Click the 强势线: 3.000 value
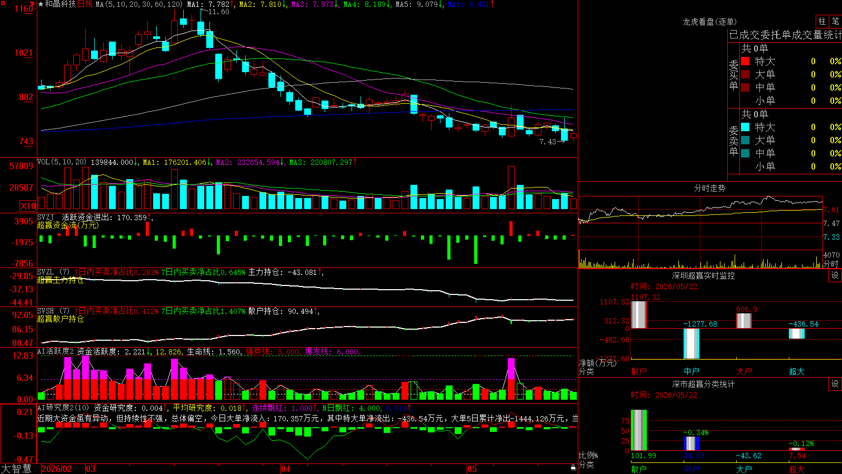Viewport: 842px width, 474px height. [273, 352]
